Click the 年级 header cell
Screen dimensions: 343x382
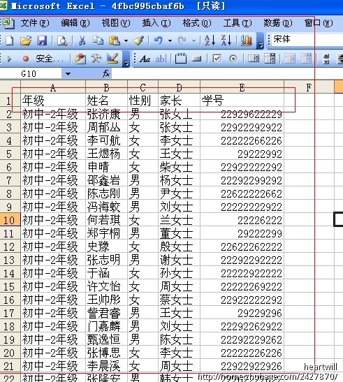point(53,101)
